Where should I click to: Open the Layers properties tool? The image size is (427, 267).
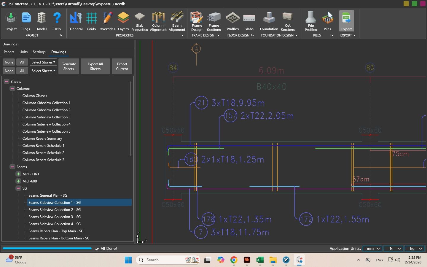point(123,21)
